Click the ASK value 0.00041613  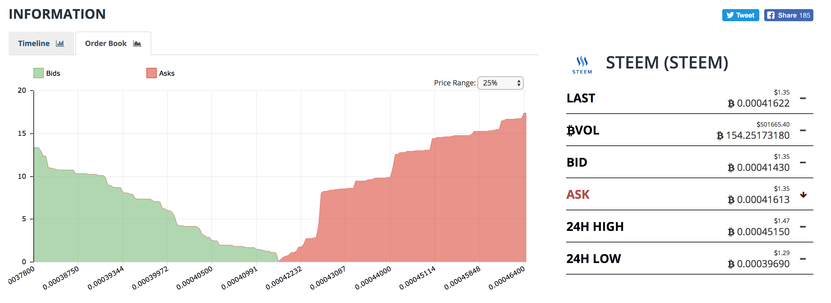click(763, 200)
